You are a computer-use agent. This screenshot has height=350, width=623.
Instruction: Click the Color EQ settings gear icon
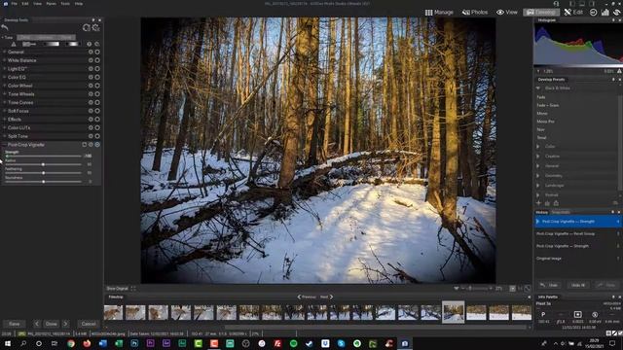[91, 77]
